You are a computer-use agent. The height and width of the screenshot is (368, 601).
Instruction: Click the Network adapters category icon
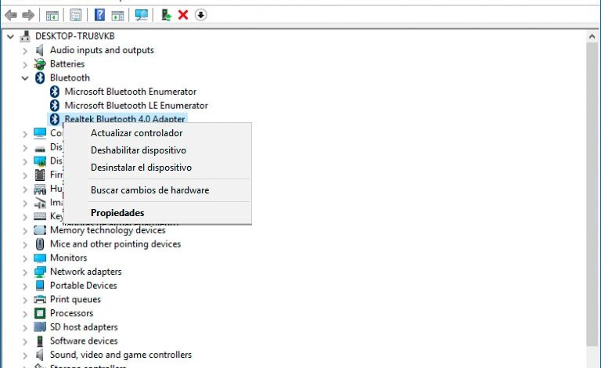40,272
